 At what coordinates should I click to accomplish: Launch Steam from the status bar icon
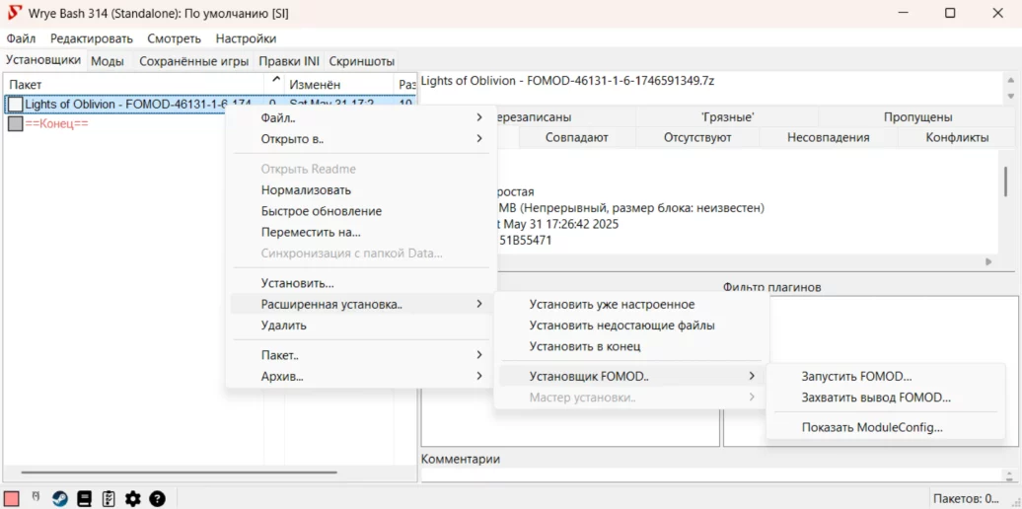(x=60, y=499)
